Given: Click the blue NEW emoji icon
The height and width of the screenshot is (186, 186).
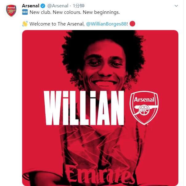Looking at the screenshot, I should pyautogui.click(x=25, y=12).
